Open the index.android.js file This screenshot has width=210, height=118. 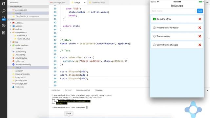pos(22,74)
